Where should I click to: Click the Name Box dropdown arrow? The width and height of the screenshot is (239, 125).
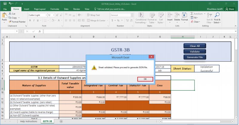[x=17, y=31]
